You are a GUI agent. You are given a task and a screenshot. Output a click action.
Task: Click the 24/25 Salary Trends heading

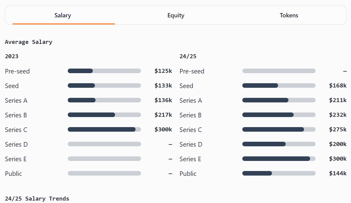(x=37, y=199)
